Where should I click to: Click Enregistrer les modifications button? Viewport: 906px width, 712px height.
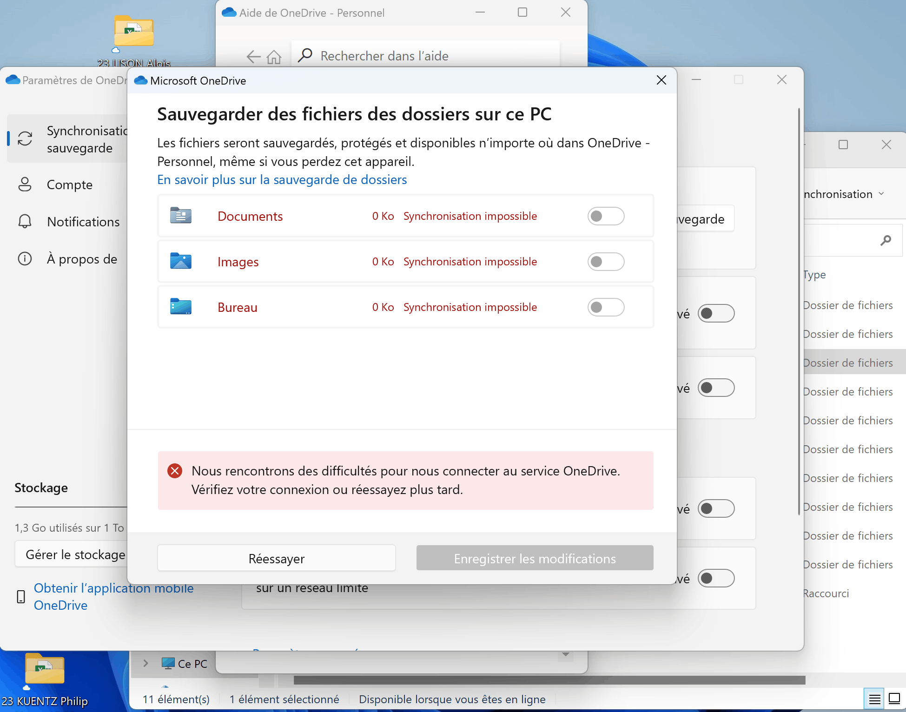click(535, 558)
